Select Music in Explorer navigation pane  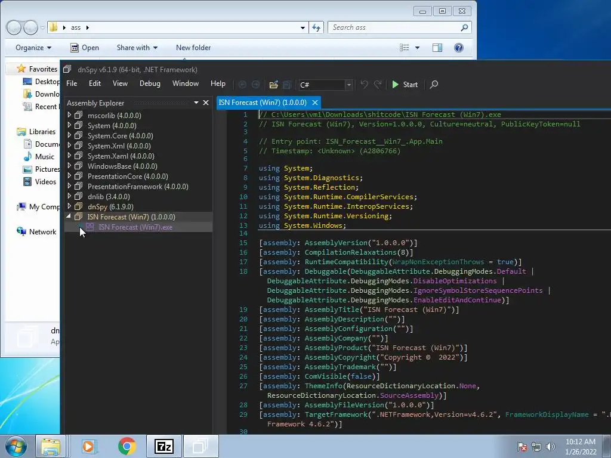point(44,157)
